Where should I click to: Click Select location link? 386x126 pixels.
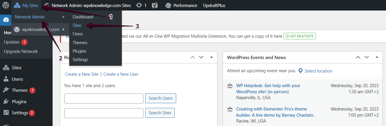coord(319,71)
